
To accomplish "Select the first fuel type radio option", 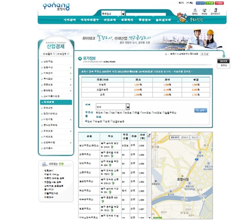I will point(86,121).
